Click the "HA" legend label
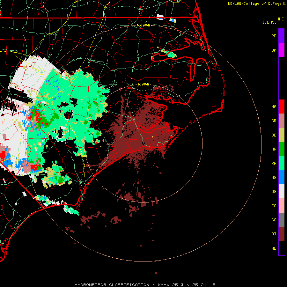287x287 pixels. tap(274, 107)
